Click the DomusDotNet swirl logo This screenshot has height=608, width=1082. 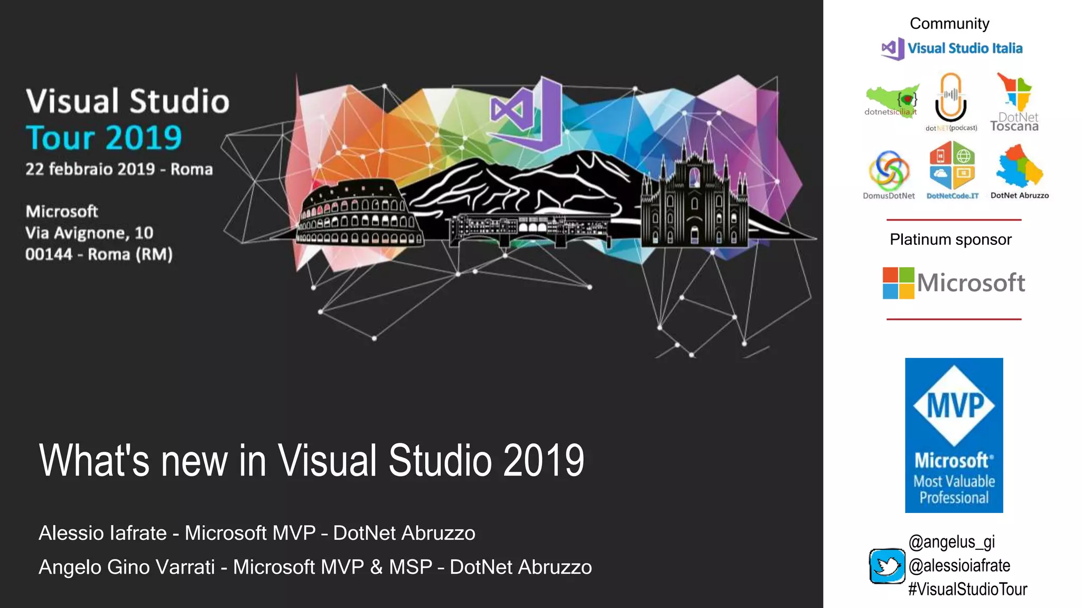pos(889,170)
